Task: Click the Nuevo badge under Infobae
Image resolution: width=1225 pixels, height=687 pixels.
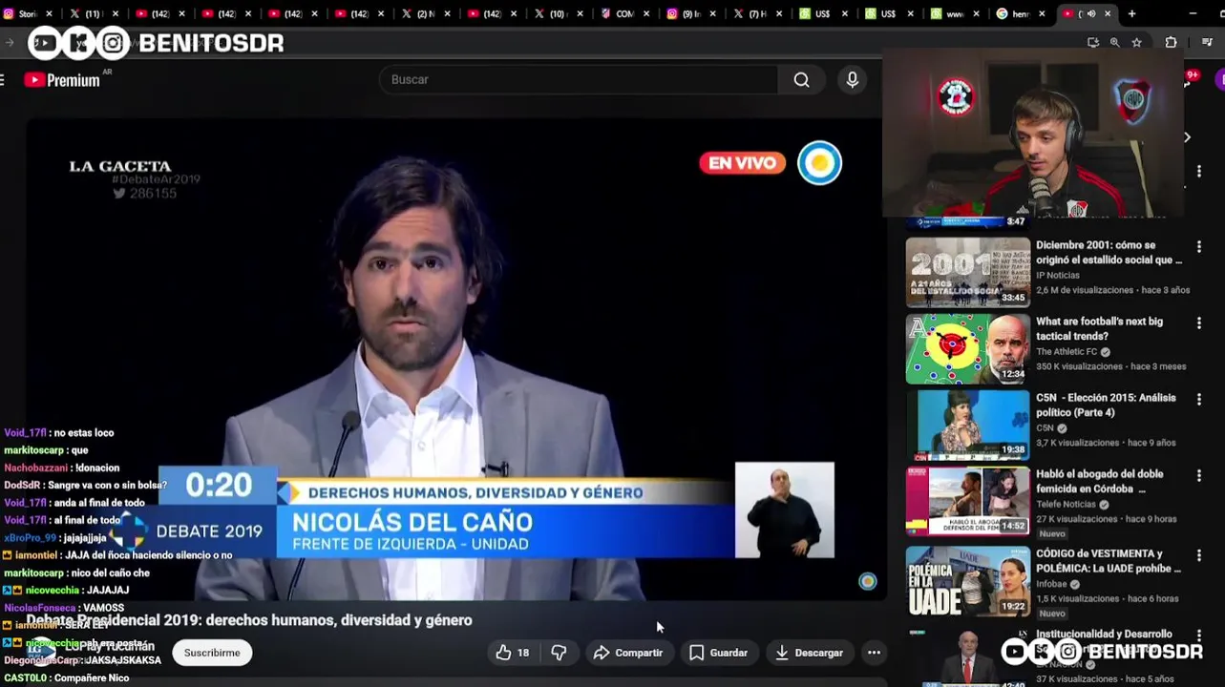Action: coord(1051,614)
